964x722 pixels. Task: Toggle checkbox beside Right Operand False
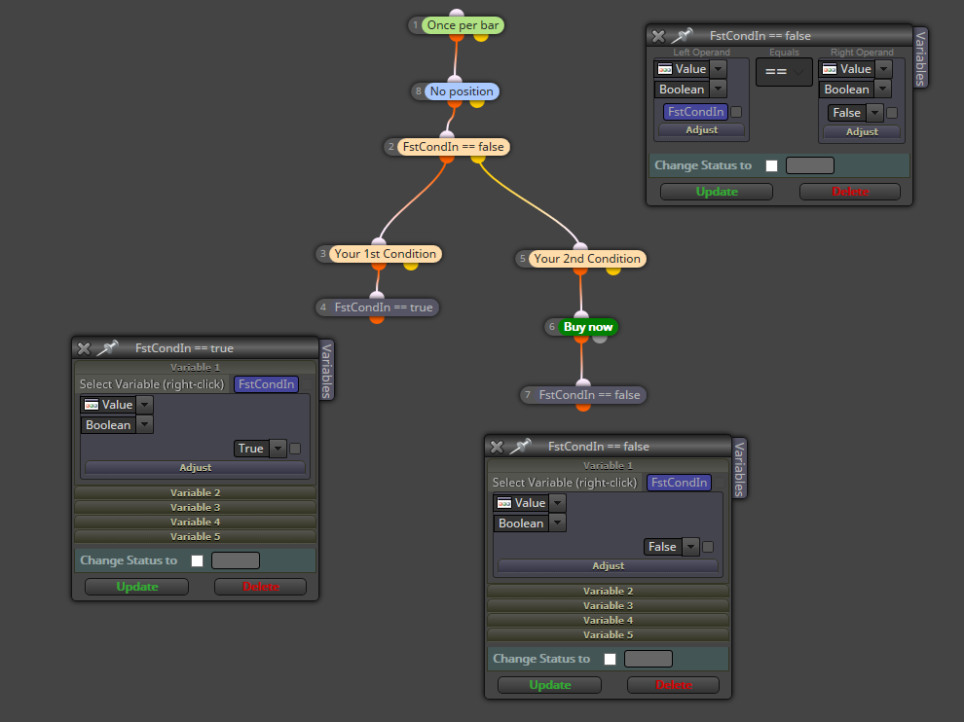coord(892,113)
